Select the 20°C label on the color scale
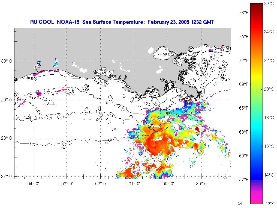This screenshot has height=208, width=277. click(269, 89)
